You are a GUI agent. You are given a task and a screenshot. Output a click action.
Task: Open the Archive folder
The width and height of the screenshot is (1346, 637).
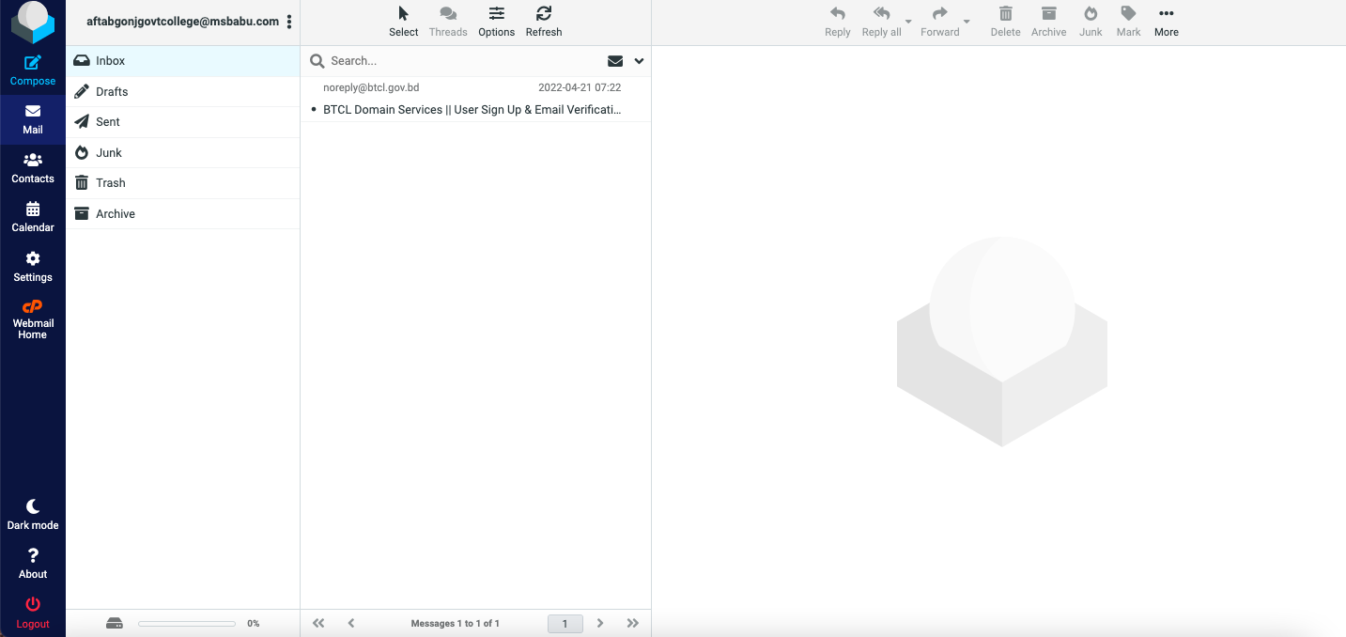(183, 213)
